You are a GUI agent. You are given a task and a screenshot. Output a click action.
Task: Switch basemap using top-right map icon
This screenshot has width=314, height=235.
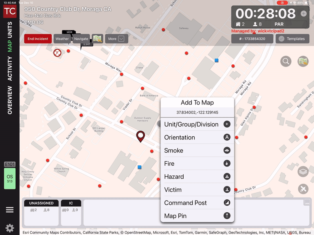303,61
